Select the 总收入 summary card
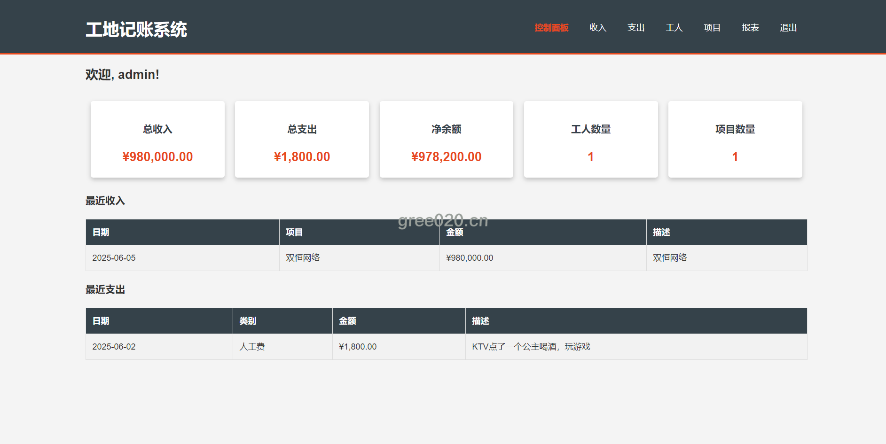Screen dimensions: 886x444 tap(157, 140)
